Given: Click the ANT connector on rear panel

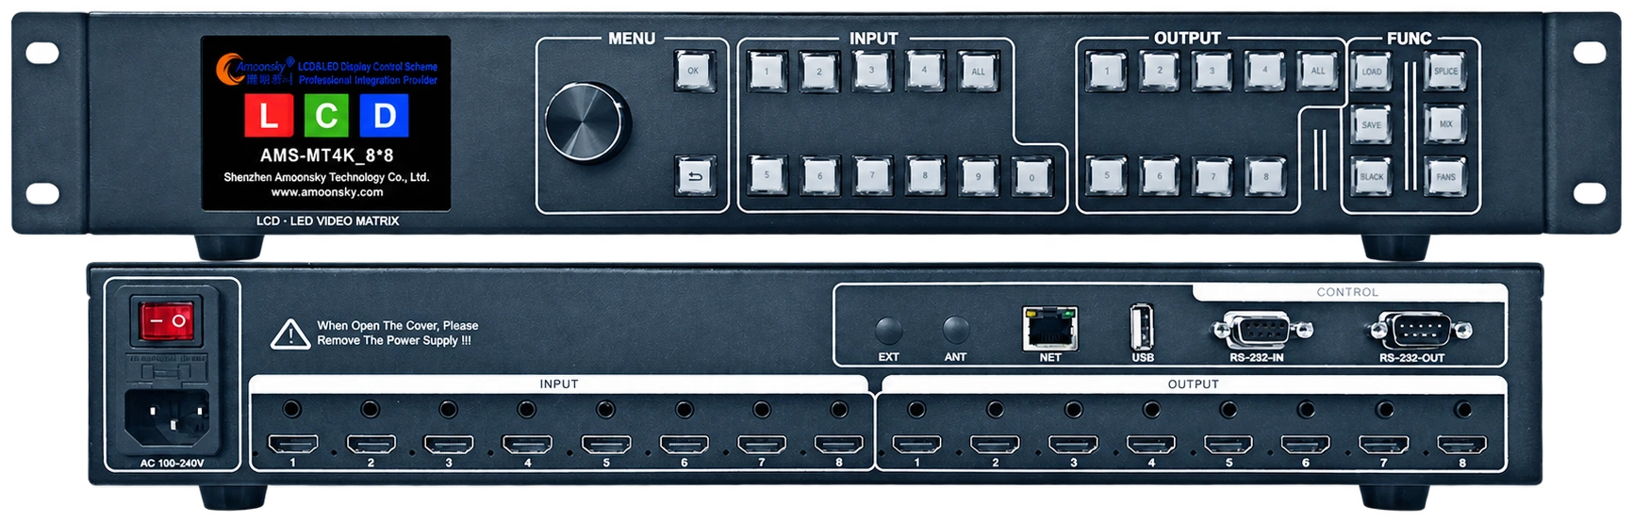Looking at the screenshot, I should tap(956, 330).
